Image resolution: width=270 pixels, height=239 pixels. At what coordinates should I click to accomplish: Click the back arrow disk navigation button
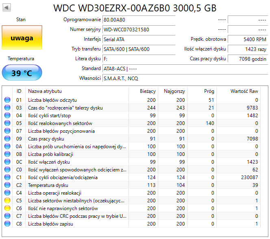(7, 8)
